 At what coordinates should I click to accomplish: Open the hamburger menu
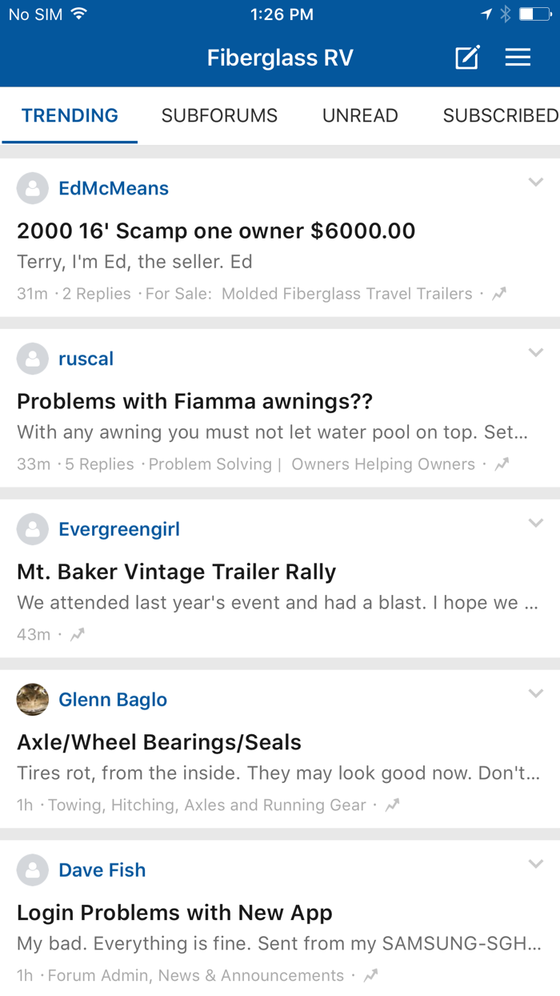pyautogui.click(x=518, y=57)
